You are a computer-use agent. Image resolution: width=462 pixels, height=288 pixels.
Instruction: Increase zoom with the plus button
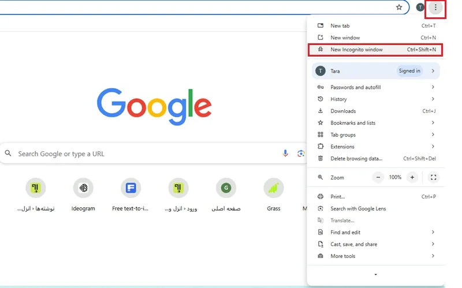412,177
